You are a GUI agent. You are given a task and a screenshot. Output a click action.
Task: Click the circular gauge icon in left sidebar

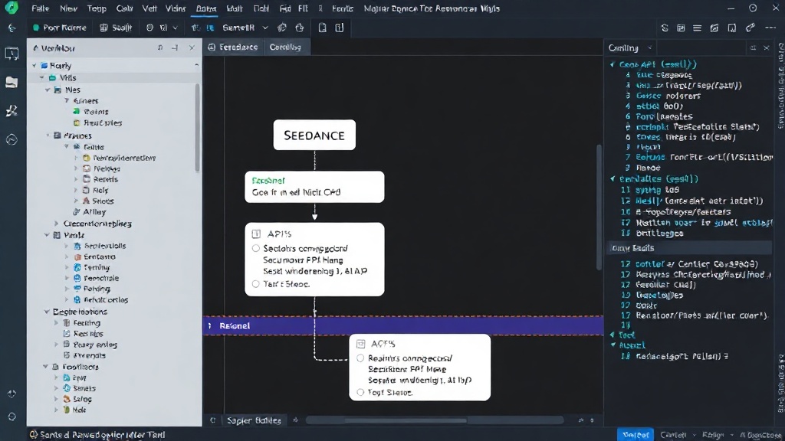point(11,139)
